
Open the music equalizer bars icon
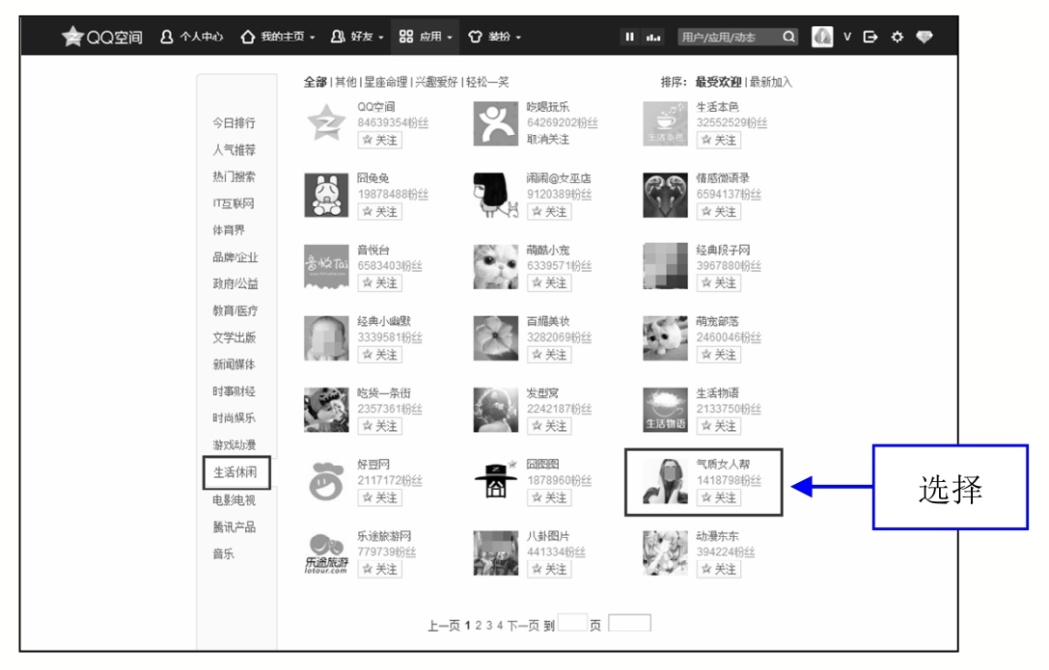coord(653,38)
